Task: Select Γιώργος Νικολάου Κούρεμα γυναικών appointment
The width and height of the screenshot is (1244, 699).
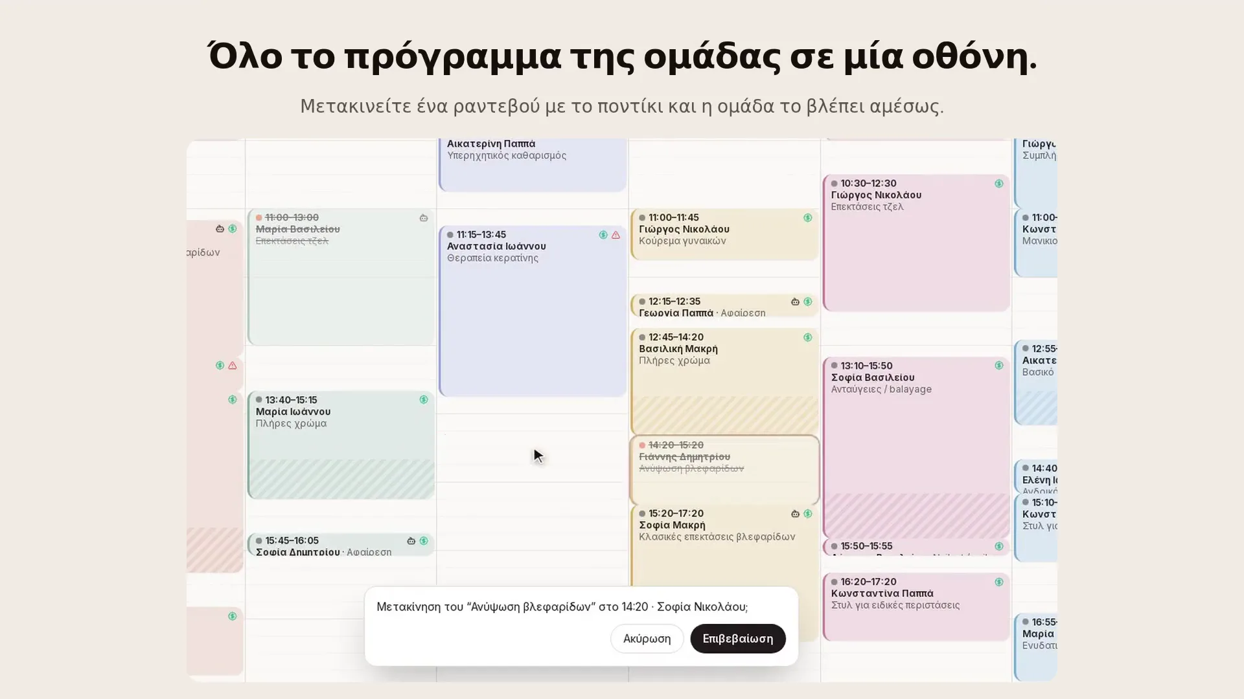Action: 724,234
